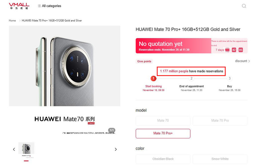Open the search magnifier icon
The image size is (257, 166).
(x=244, y=6)
